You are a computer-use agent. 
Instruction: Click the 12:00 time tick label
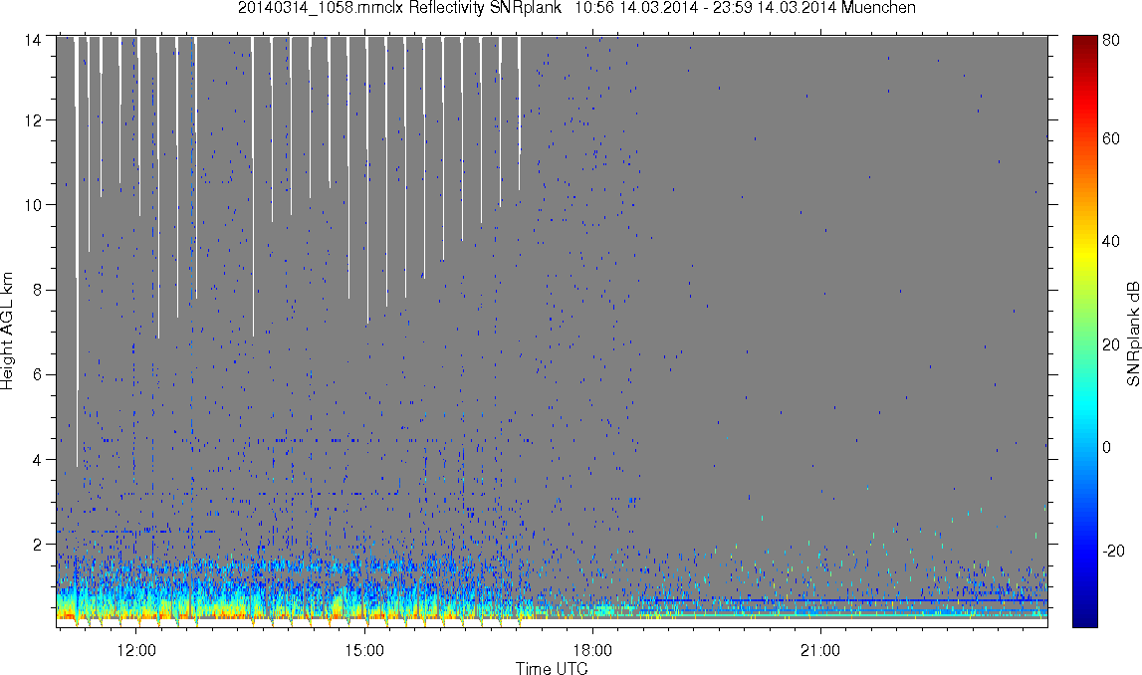tap(136, 650)
